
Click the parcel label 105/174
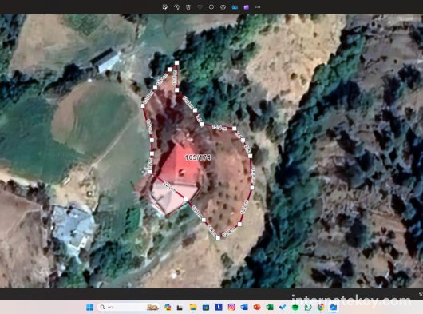pyautogui.click(x=198, y=157)
